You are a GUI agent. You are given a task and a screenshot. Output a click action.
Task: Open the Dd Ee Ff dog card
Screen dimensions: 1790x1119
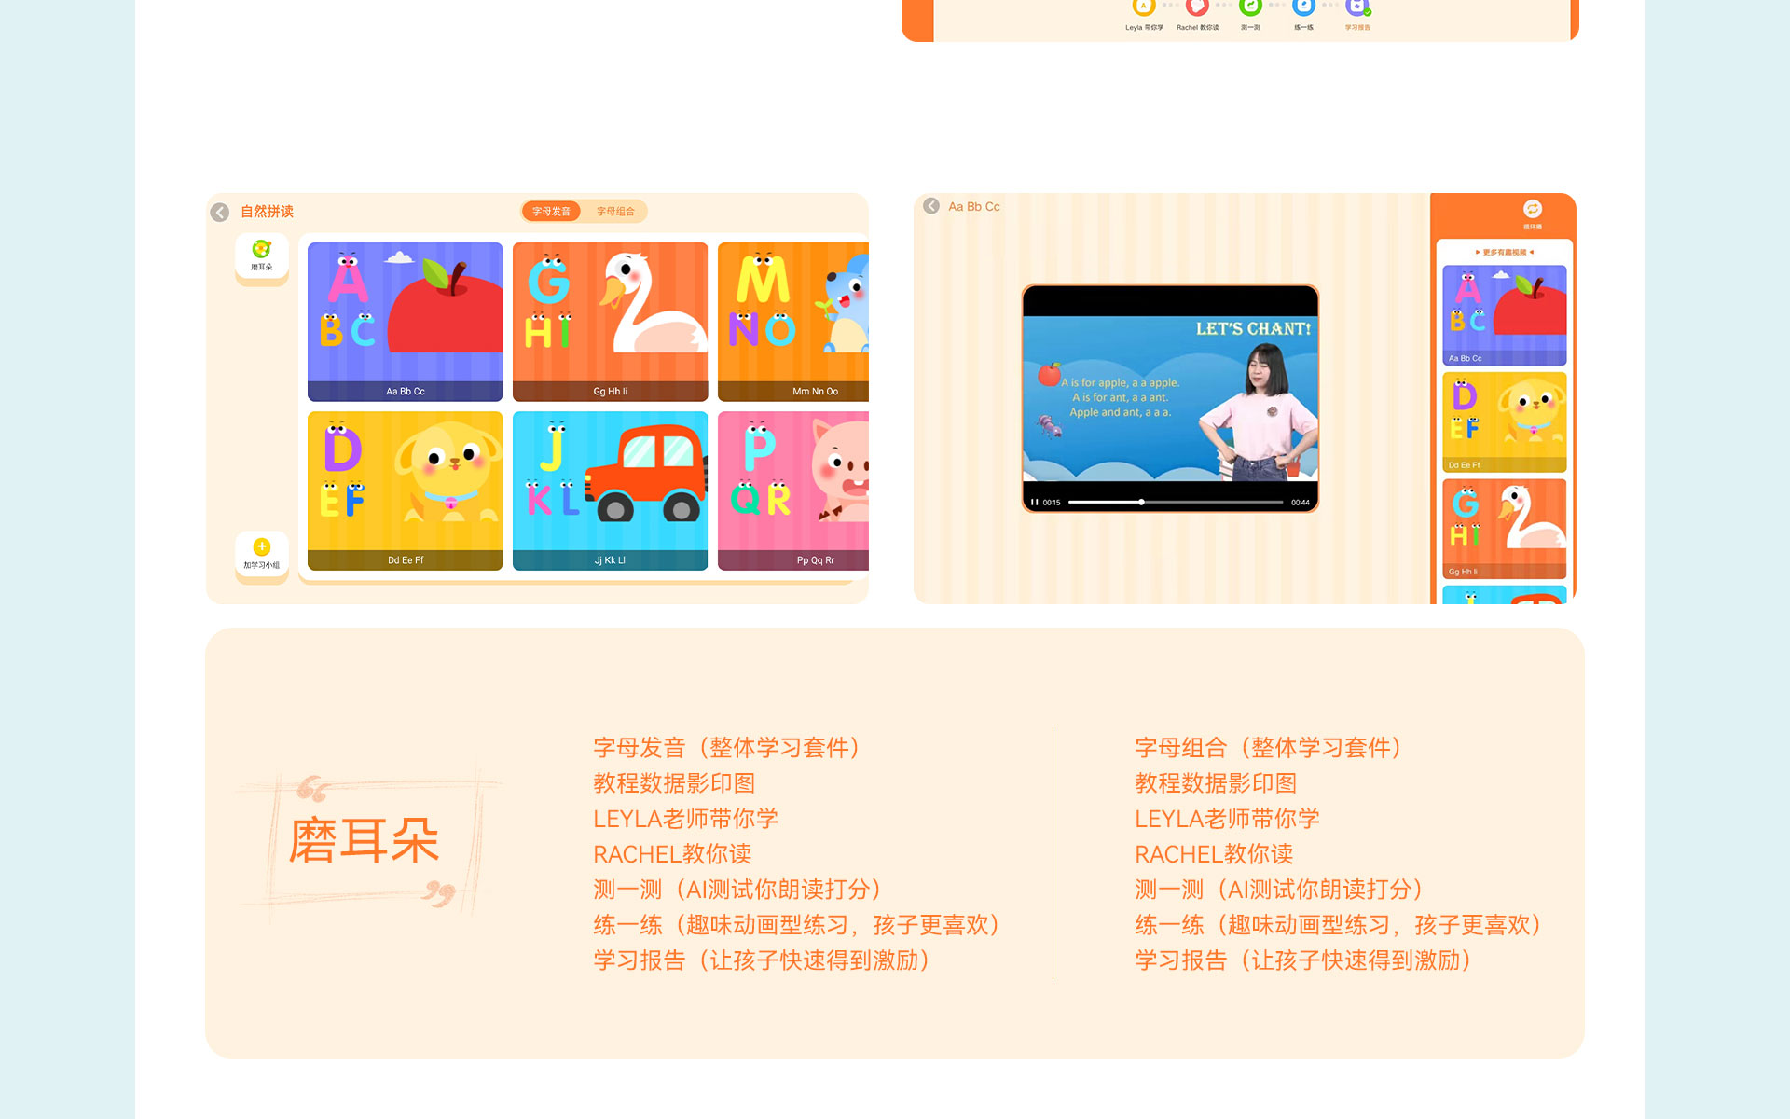pyautogui.click(x=405, y=490)
